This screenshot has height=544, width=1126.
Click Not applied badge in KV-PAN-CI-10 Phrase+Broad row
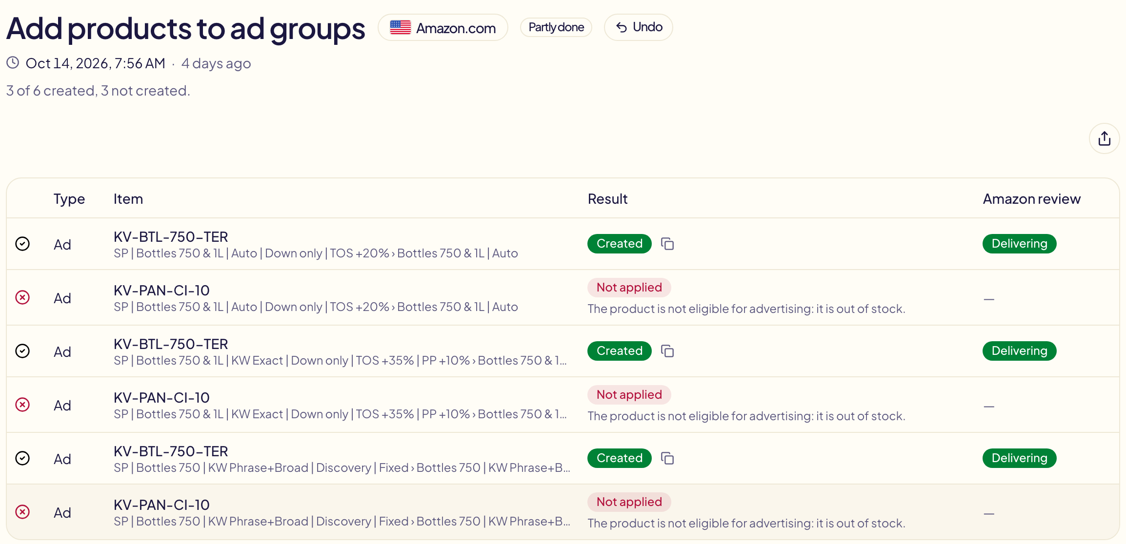(x=629, y=502)
